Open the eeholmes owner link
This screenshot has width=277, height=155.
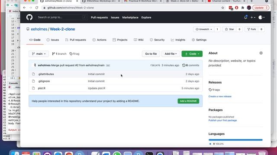point(39,29)
